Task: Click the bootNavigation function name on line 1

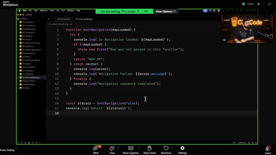Action: point(97,30)
